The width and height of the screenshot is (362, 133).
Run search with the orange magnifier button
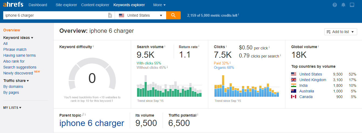tap(173, 15)
